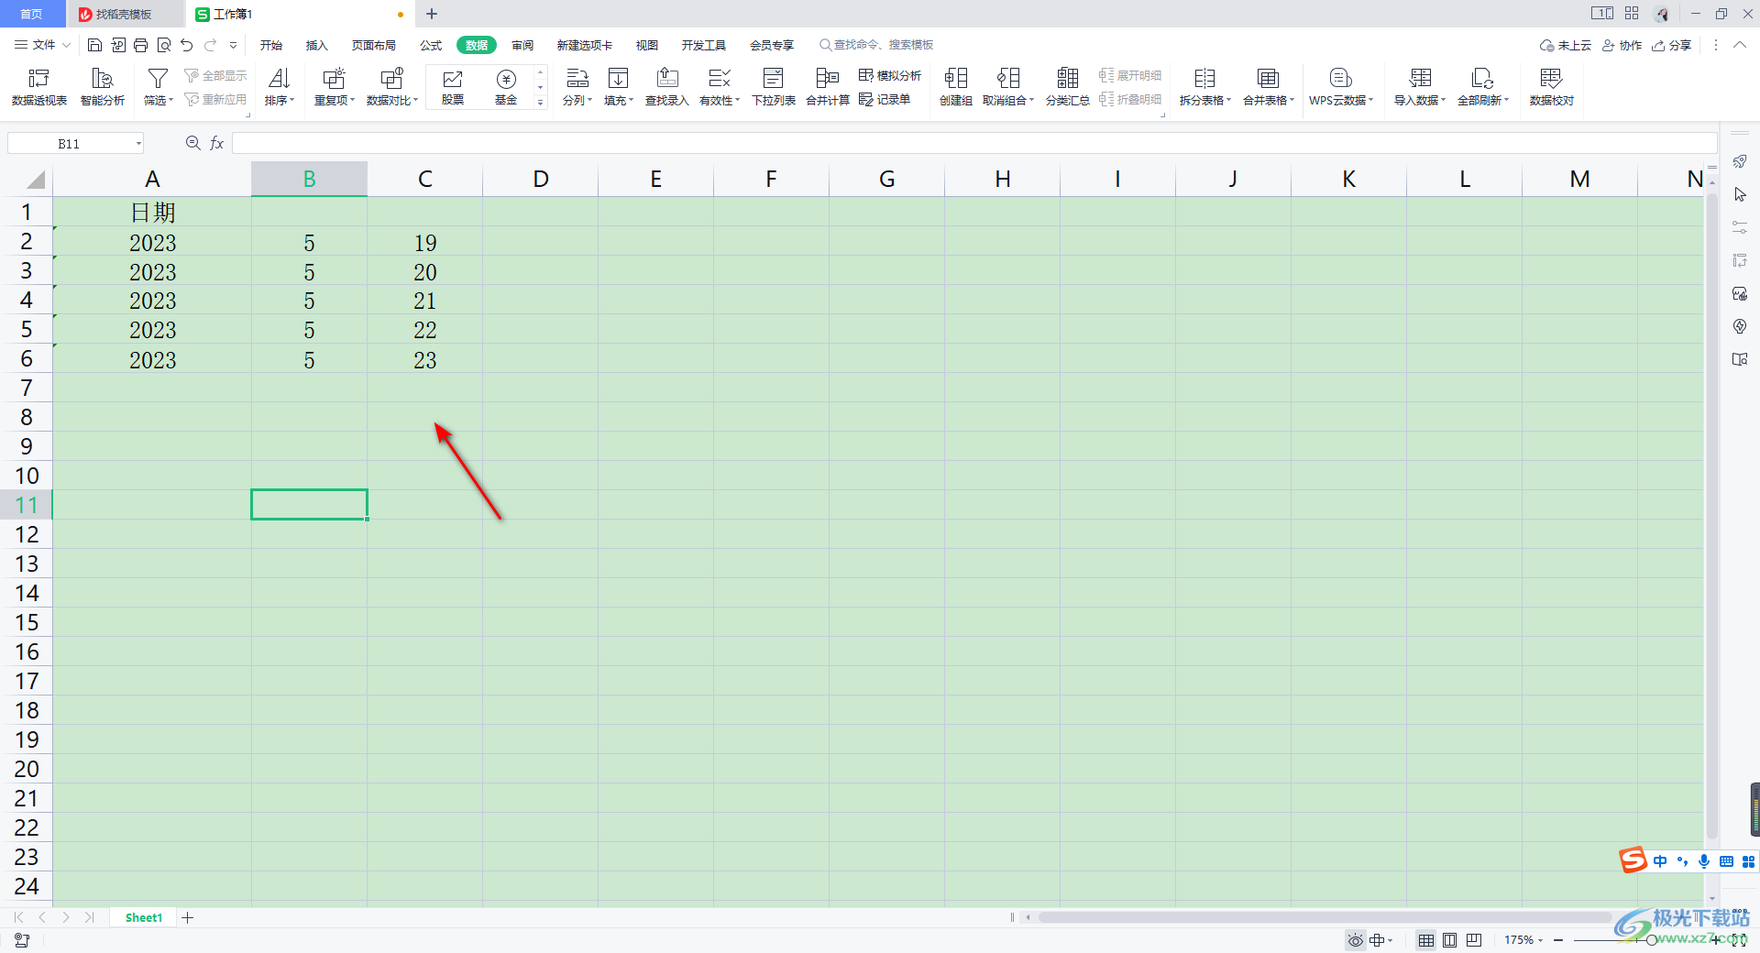The width and height of the screenshot is (1760, 953).
Task: Open the 审阅 ribbon tab
Action: 522,45
